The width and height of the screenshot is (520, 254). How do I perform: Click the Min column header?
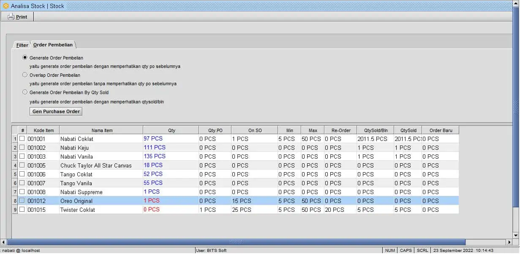click(289, 130)
